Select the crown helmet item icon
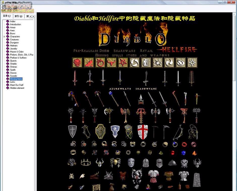 point(86,162)
